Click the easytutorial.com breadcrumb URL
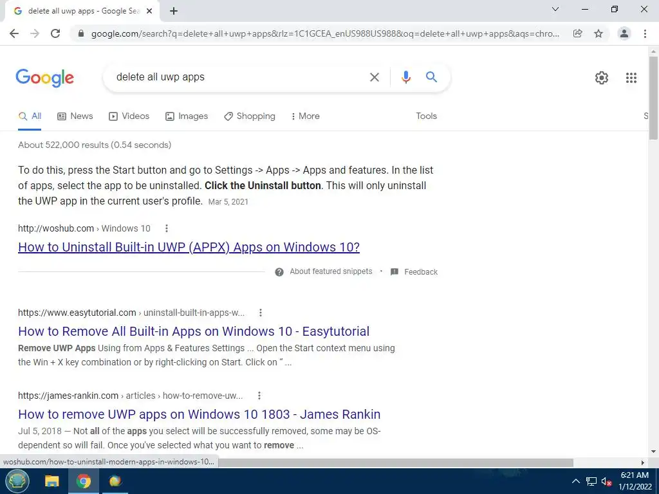This screenshot has width=659, height=494. pos(131,313)
